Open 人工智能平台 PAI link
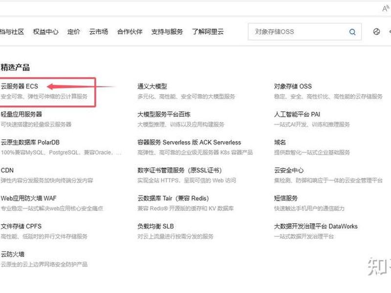Viewport: 391px width, 293px height. [x=297, y=114]
